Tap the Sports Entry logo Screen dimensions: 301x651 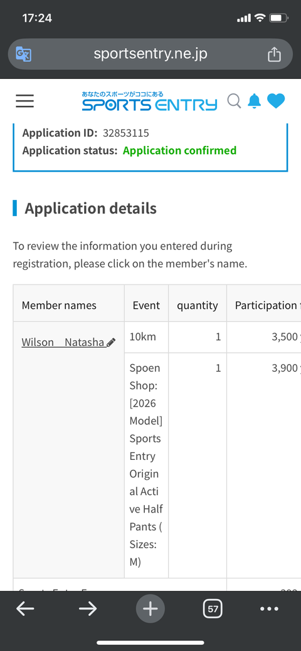(x=149, y=102)
